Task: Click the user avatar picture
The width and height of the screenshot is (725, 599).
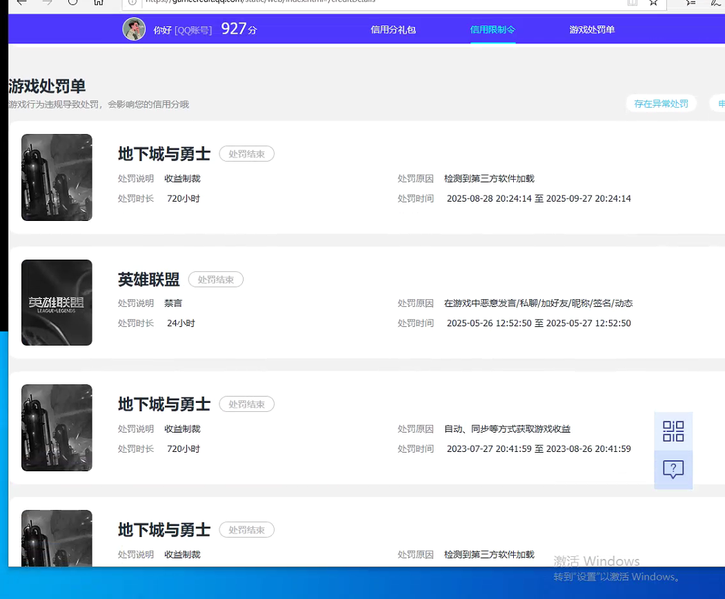Action: pyautogui.click(x=134, y=29)
